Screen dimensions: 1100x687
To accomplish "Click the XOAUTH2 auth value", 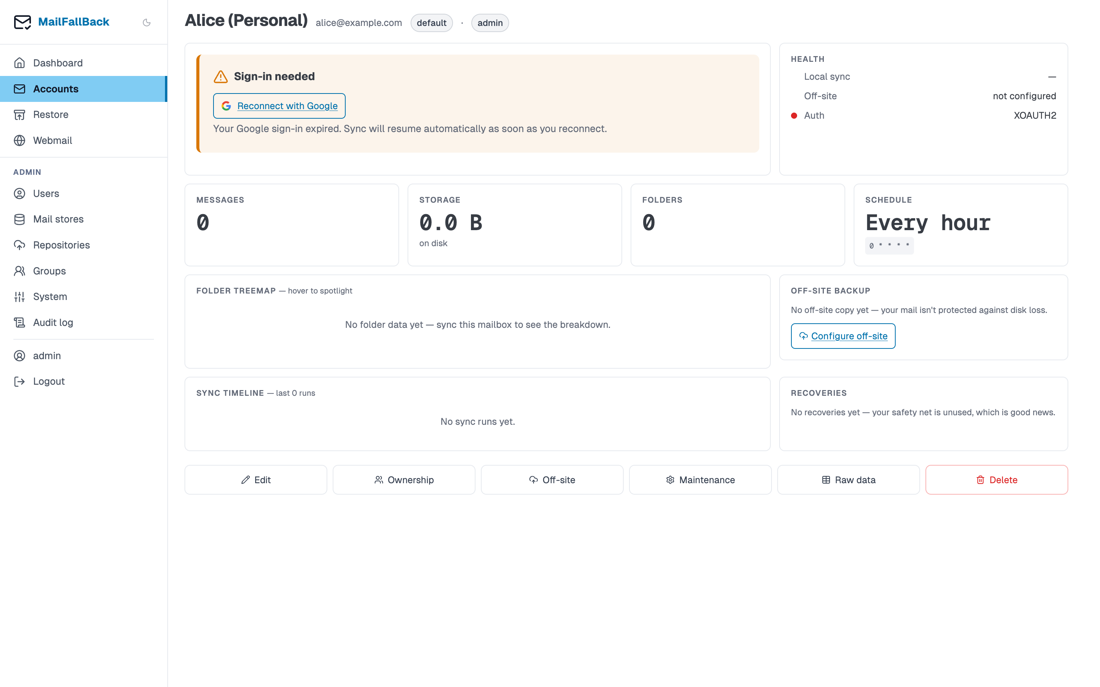I will click(x=1035, y=115).
